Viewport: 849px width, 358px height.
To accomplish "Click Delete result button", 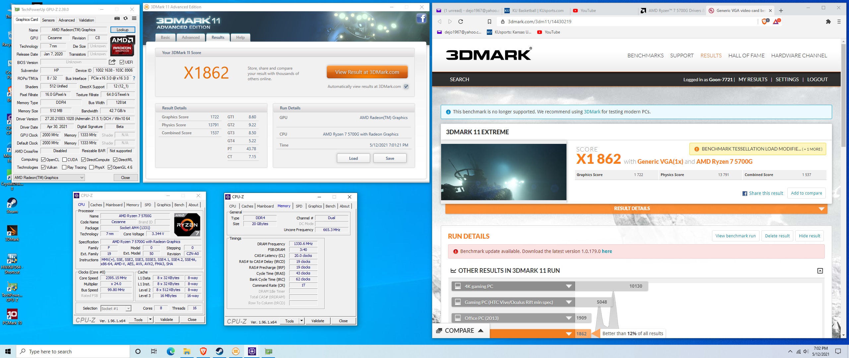I will [777, 236].
